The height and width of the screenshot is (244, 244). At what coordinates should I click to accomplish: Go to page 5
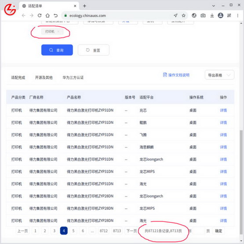(73, 231)
